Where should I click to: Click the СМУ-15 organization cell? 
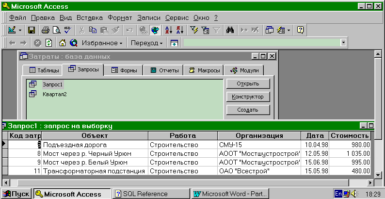[x=259, y=145]
